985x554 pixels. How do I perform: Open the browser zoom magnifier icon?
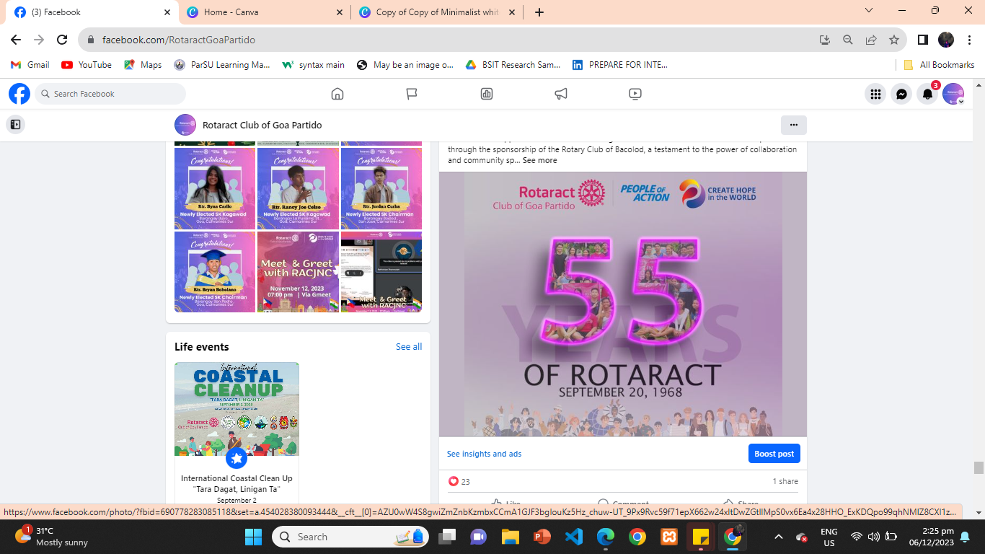coord(848,40)
